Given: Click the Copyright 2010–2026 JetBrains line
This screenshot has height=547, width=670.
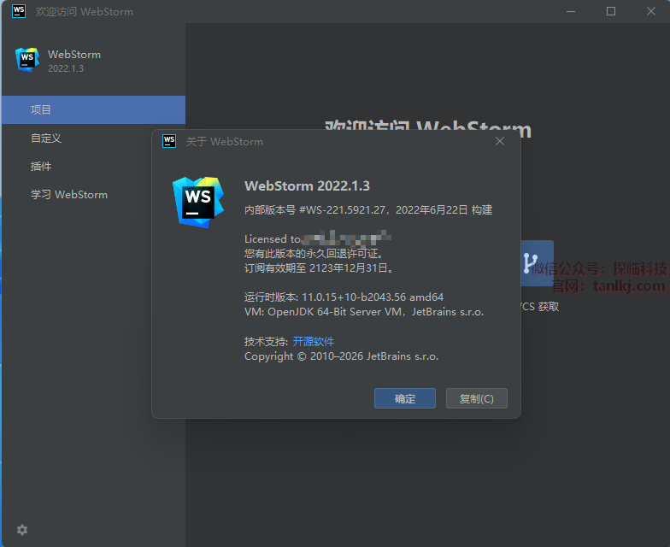Looking at the screenshot, I should tap(341, 356).
